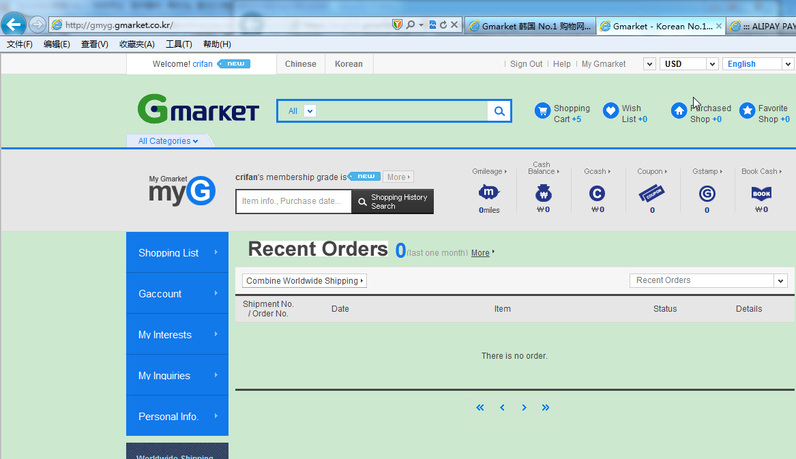Open the 查看(V) menu
Image resolution: width=796 pixels, height=459 pixels.
point(94,44)
